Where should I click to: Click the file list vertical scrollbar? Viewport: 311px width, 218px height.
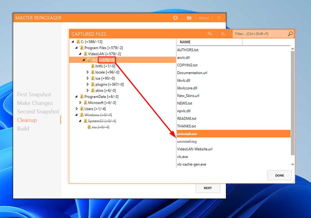[292, 103]
